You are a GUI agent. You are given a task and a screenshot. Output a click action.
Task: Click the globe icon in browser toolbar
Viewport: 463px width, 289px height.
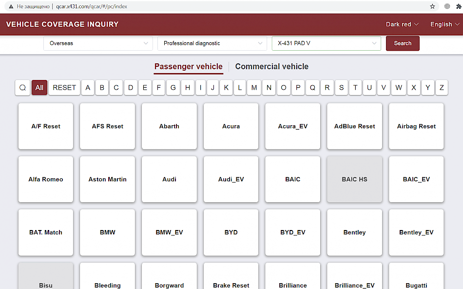point(447,6)
